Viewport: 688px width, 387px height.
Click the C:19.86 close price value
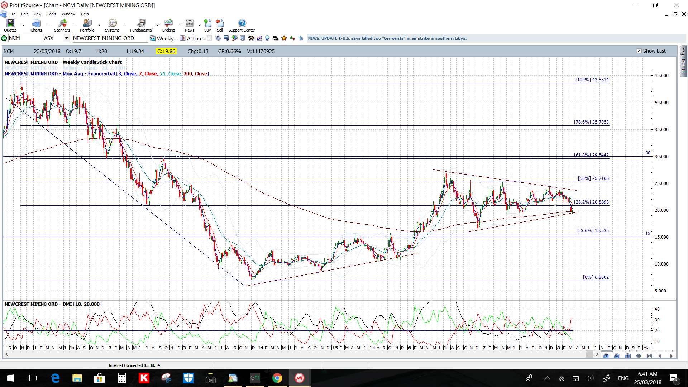coord(166,51)
